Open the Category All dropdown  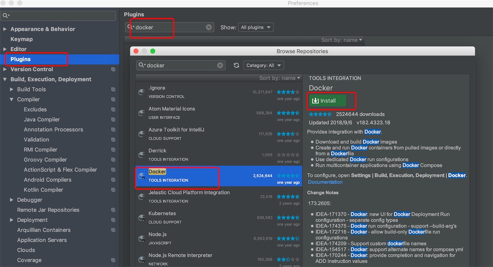pos(264,65)
